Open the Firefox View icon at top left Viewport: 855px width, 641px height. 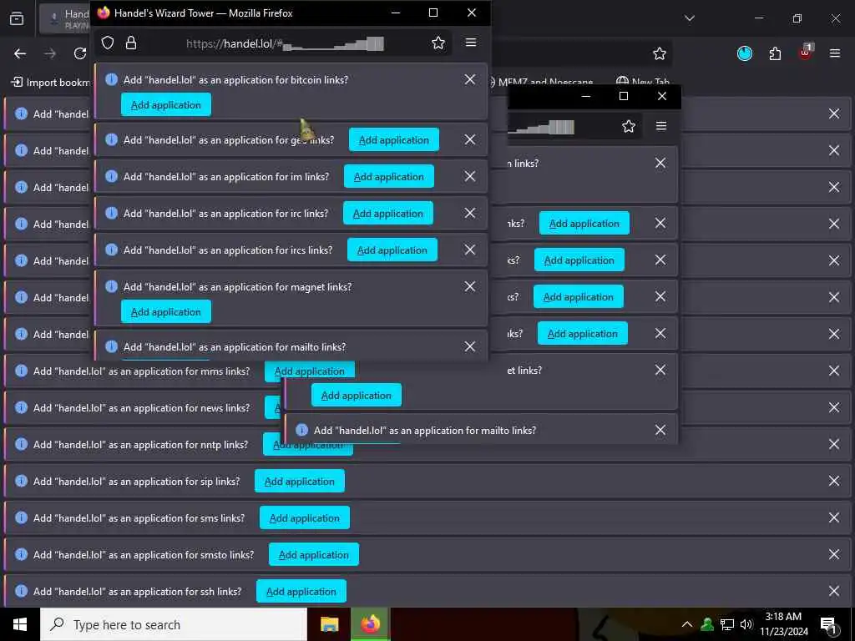click(x=17, y=18)
